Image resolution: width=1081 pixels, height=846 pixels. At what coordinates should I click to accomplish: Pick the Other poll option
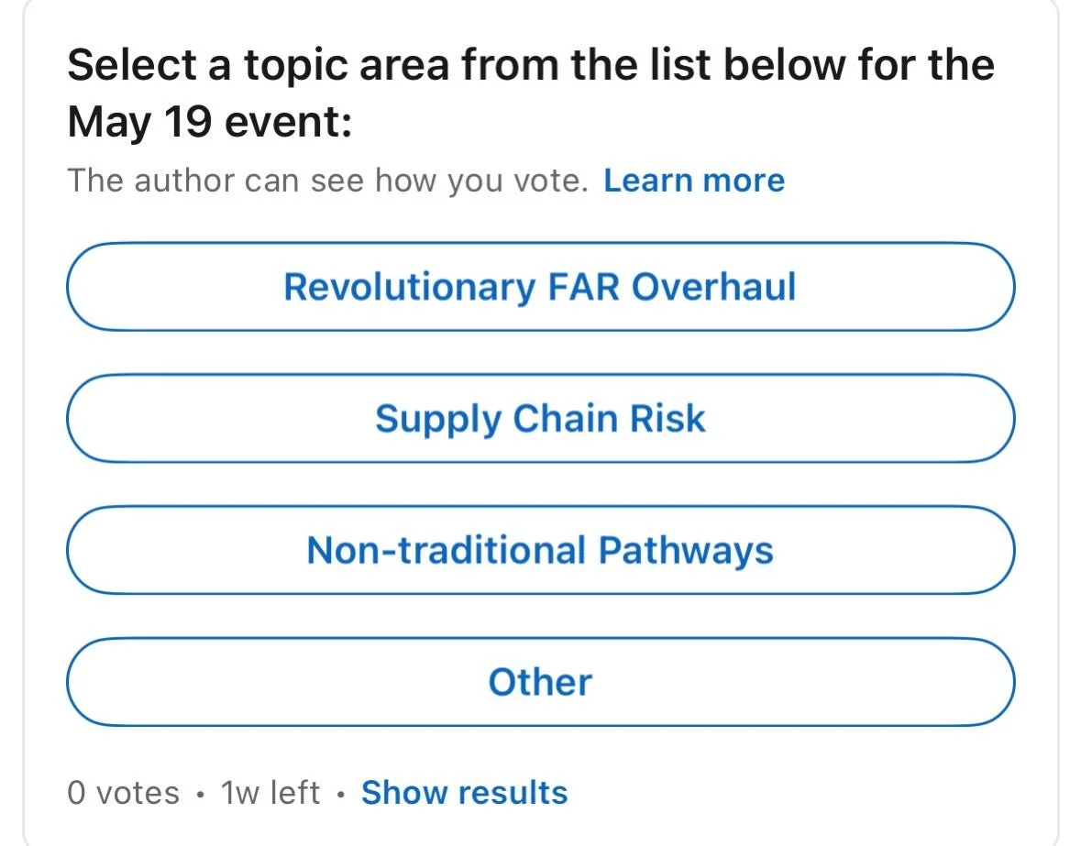click(541, 681)
